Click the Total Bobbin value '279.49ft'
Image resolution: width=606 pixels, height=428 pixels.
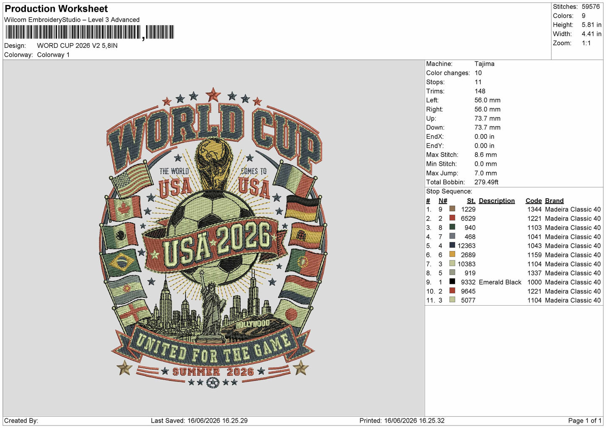pos(486,182)
